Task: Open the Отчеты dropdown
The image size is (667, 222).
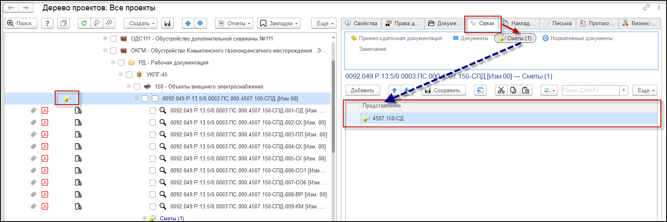Action: tap(235, 23)
